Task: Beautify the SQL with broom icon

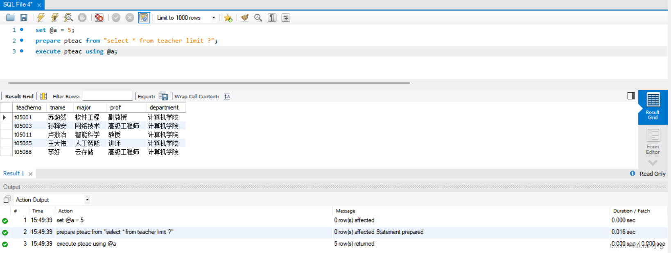Action: click(244, 18)
